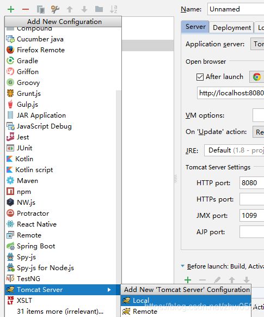Open On 'Update' action dropdown
The height and width of the screenshot is (317, 264).
[x=259, y=132]
